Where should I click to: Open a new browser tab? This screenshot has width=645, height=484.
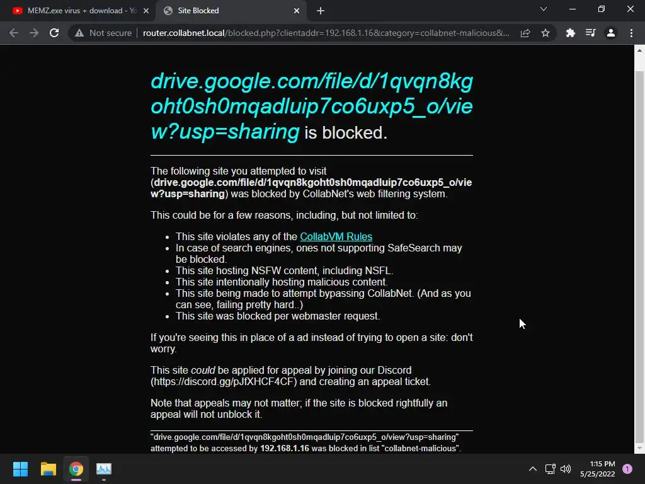321,11
